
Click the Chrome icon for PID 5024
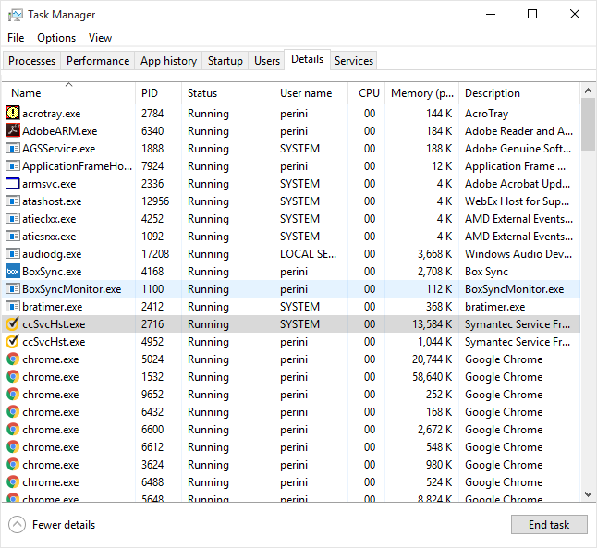13,359
